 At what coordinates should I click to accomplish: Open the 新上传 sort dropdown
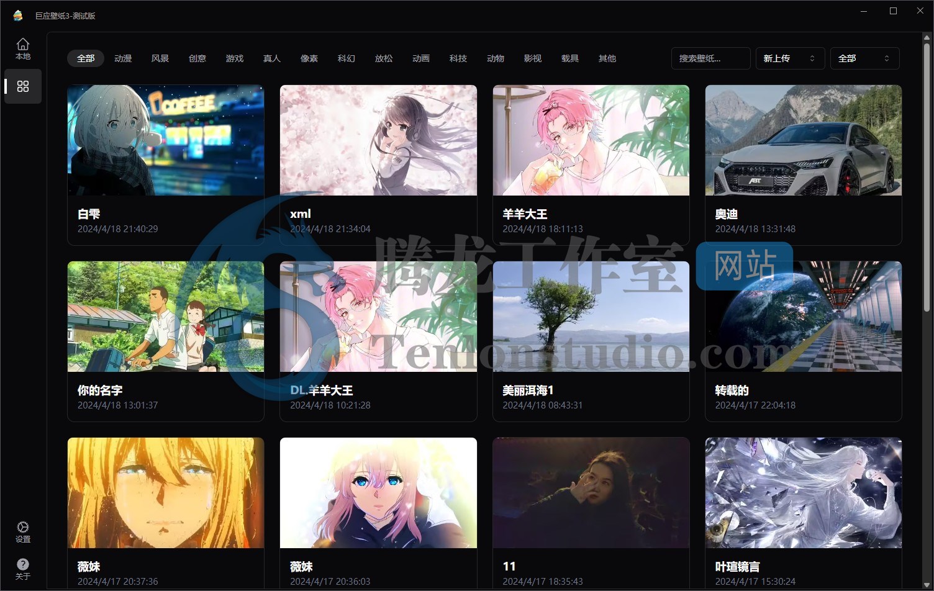790,58
